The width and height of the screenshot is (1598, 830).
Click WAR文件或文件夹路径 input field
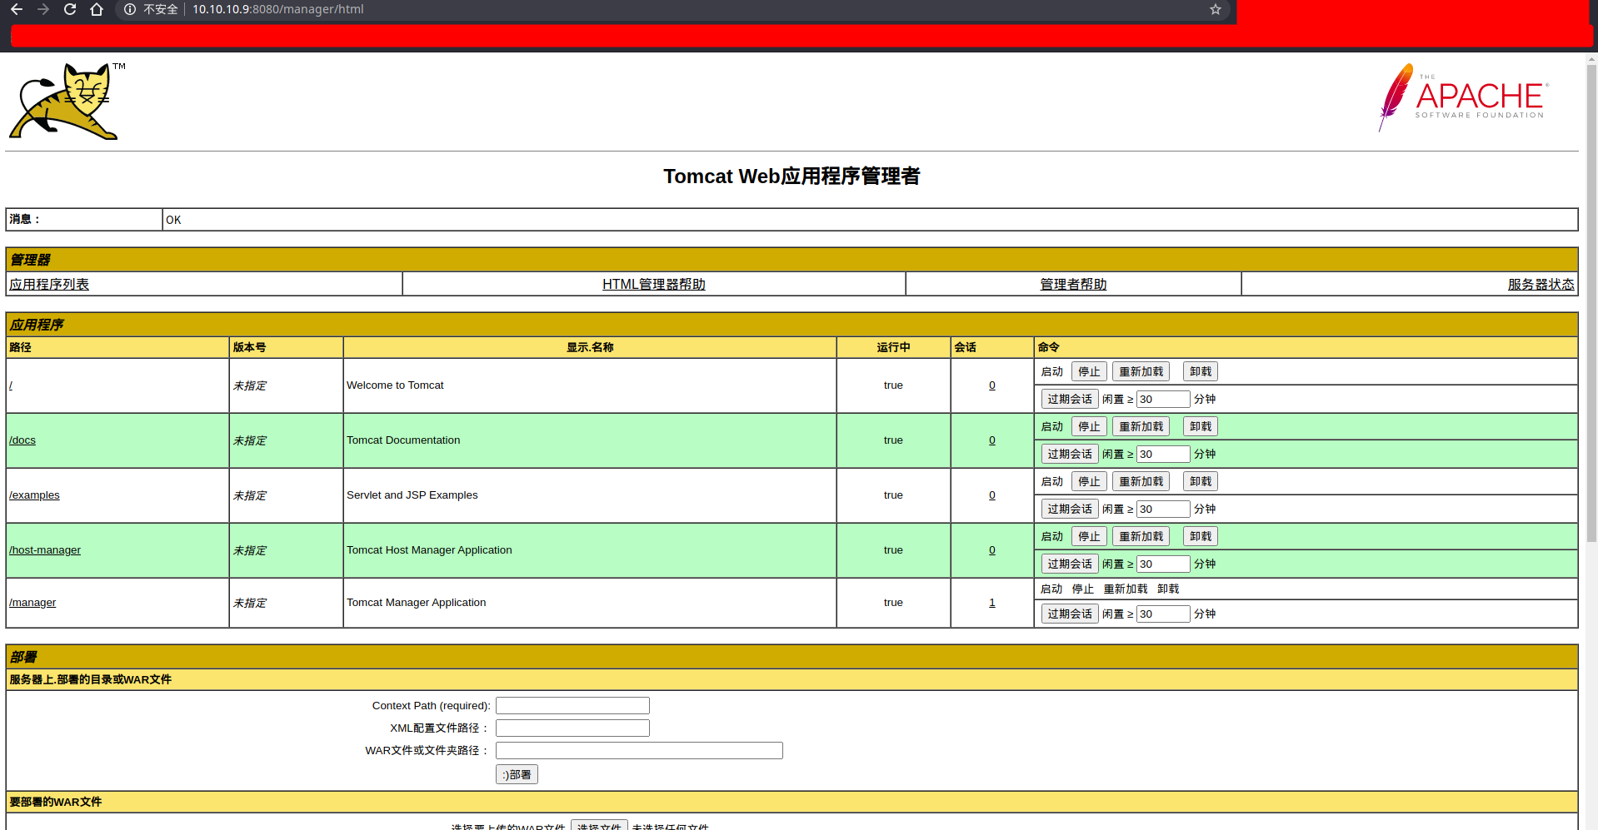point(639,750)
